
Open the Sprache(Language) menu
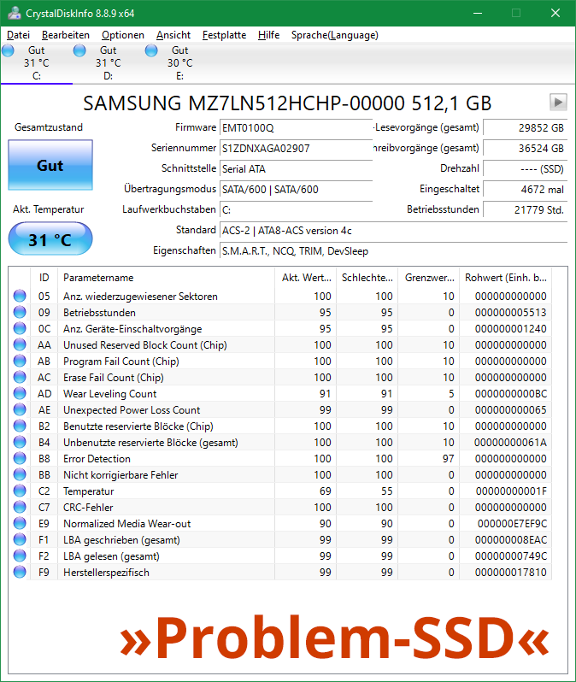(335, 35)
